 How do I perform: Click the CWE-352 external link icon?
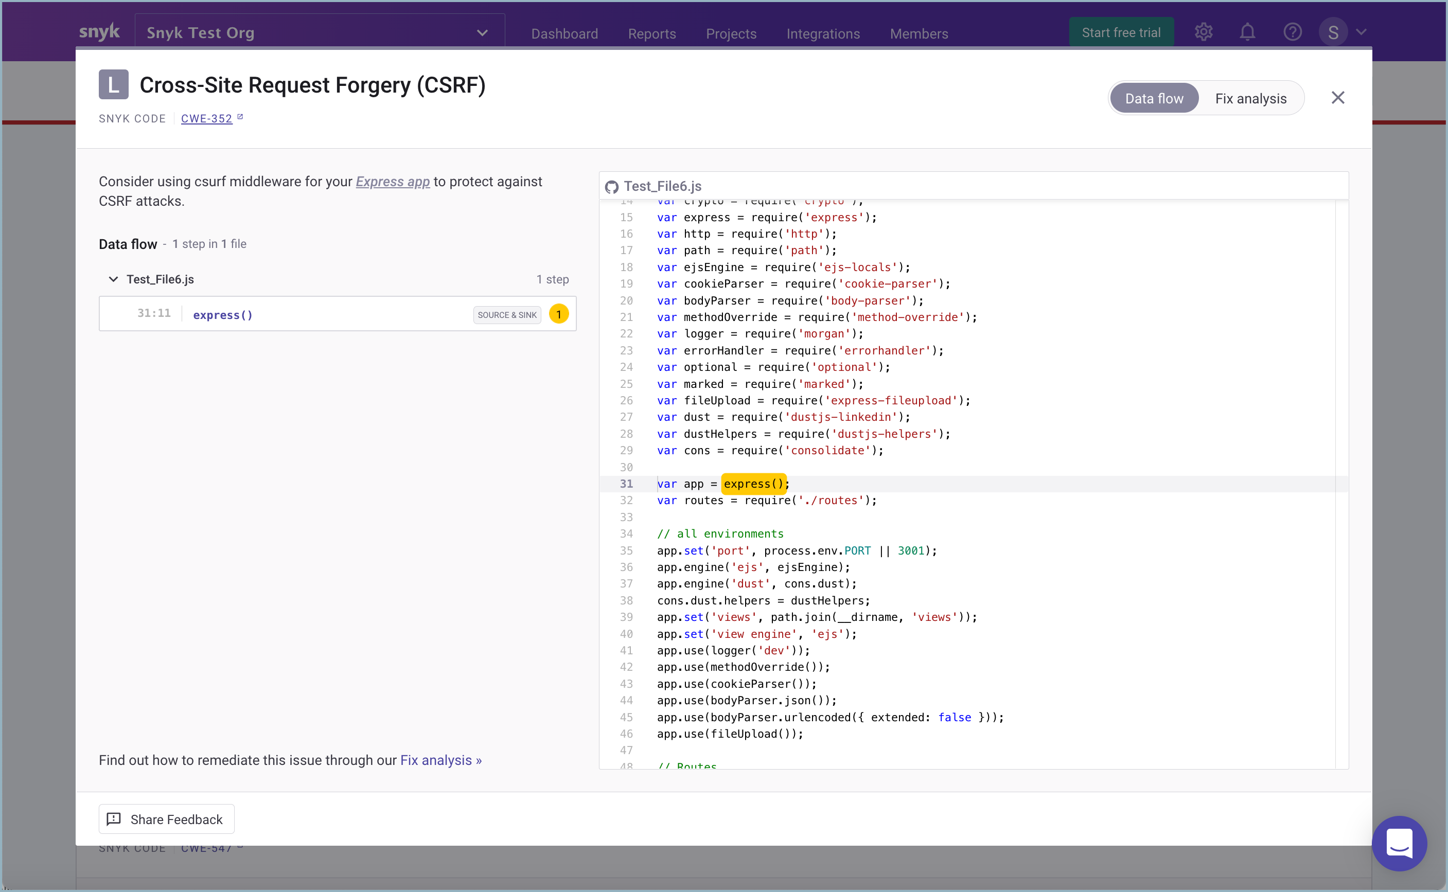pos(240,117)
